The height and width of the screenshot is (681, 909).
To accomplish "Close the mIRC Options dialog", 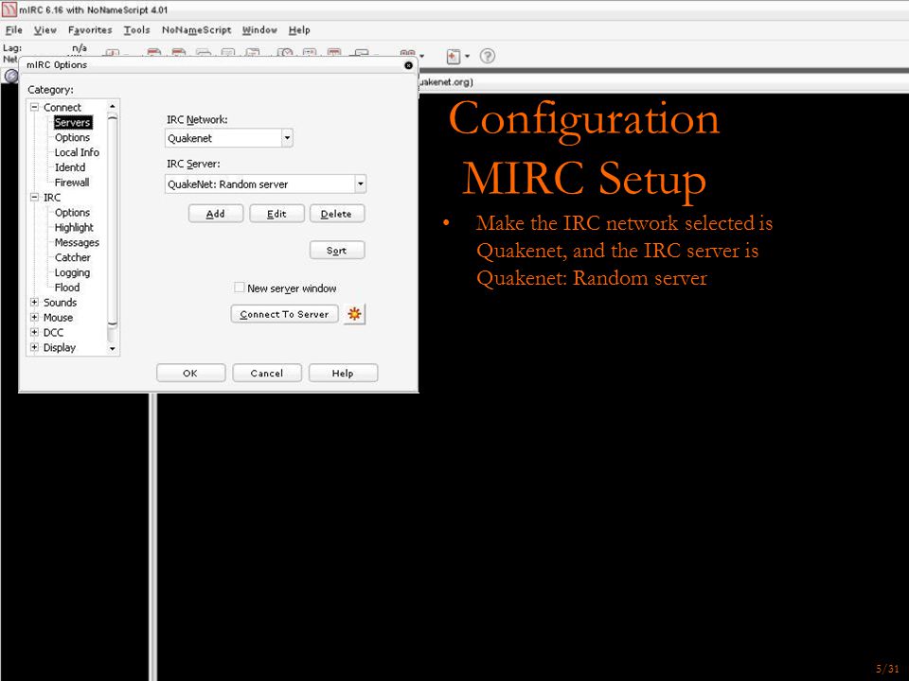I will point(408,65).
